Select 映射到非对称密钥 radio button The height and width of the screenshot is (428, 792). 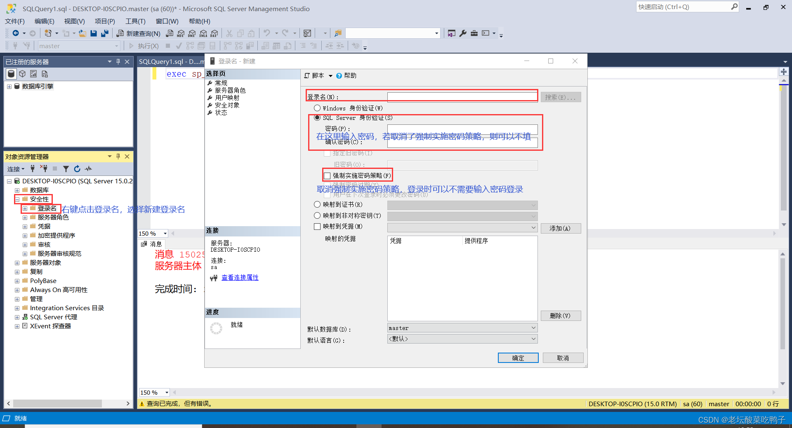coord(317,215)
